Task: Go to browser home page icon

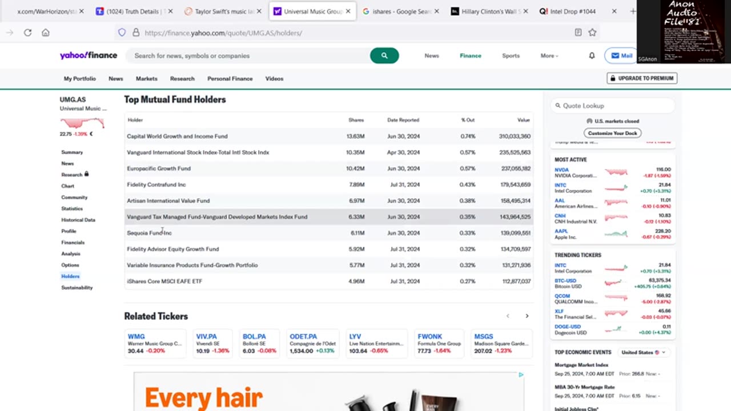Action: point(46,33)
